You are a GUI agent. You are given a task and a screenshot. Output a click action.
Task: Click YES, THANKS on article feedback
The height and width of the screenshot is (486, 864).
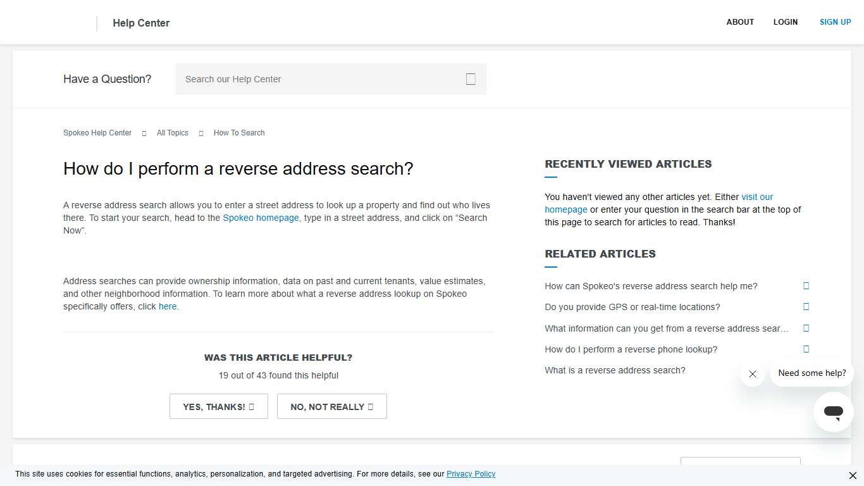(x=218, y=406)
